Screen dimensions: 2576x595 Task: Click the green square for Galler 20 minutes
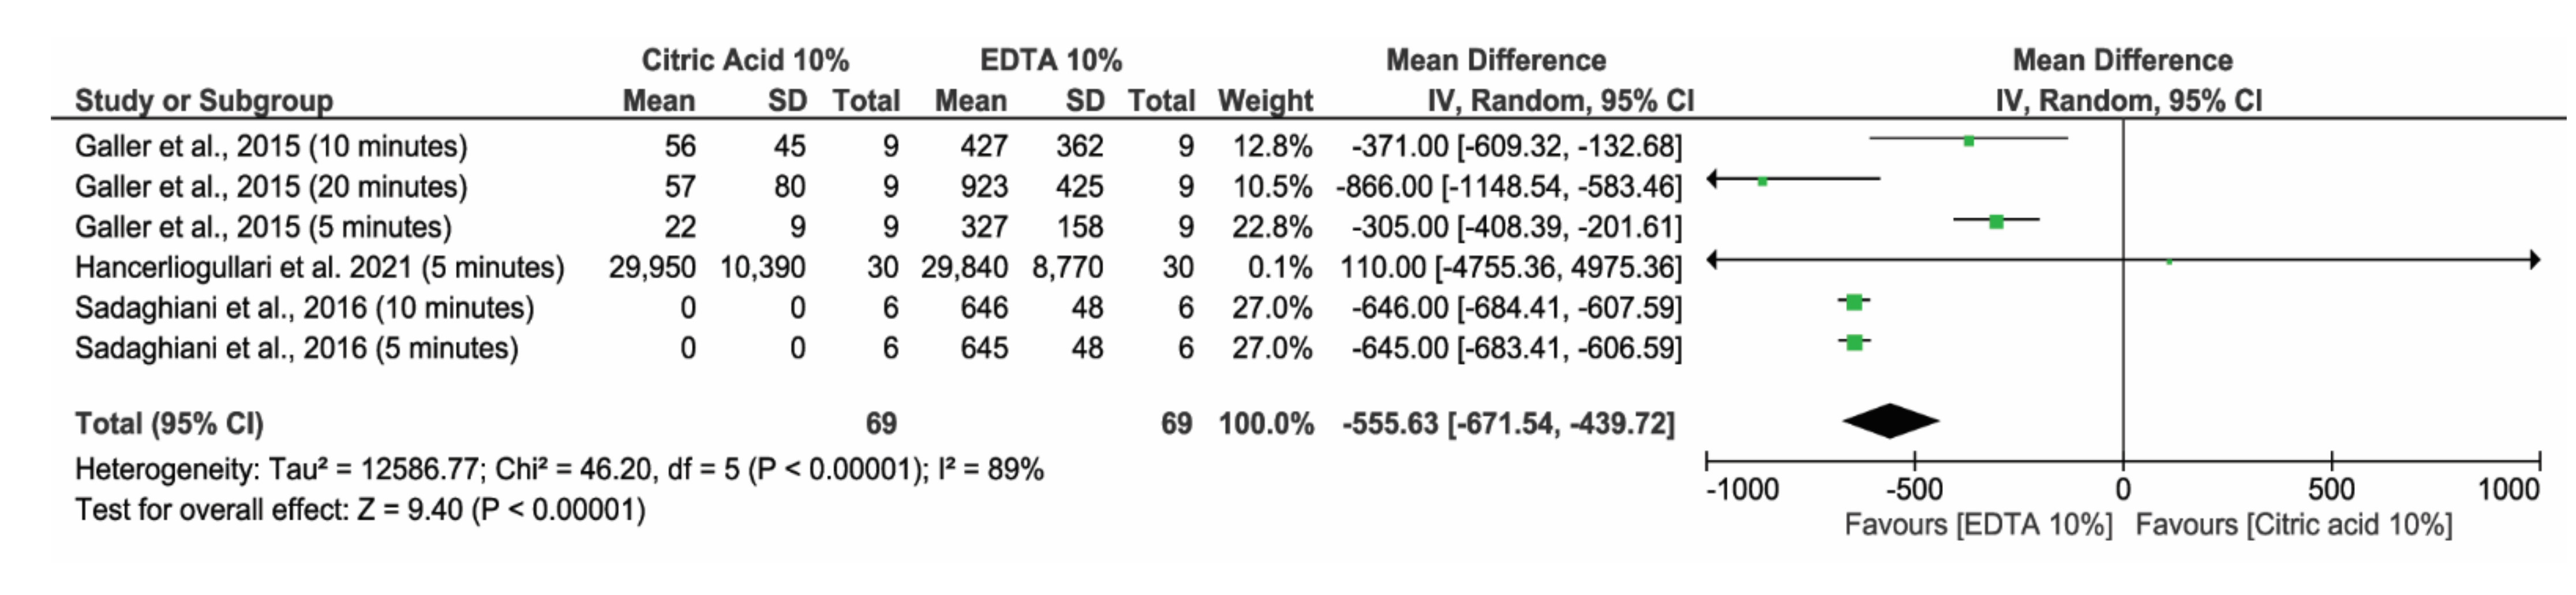coord(1762,182)
